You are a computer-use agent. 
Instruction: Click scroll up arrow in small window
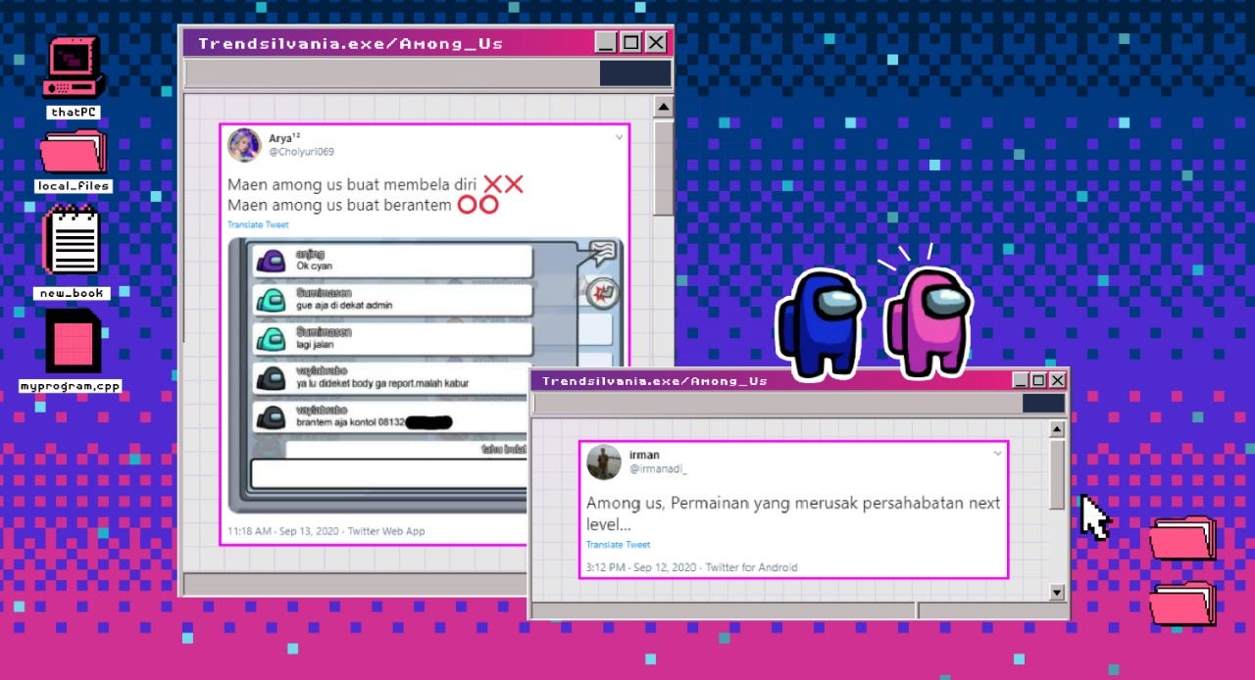pyautogui.click(x=1057, y=429)
